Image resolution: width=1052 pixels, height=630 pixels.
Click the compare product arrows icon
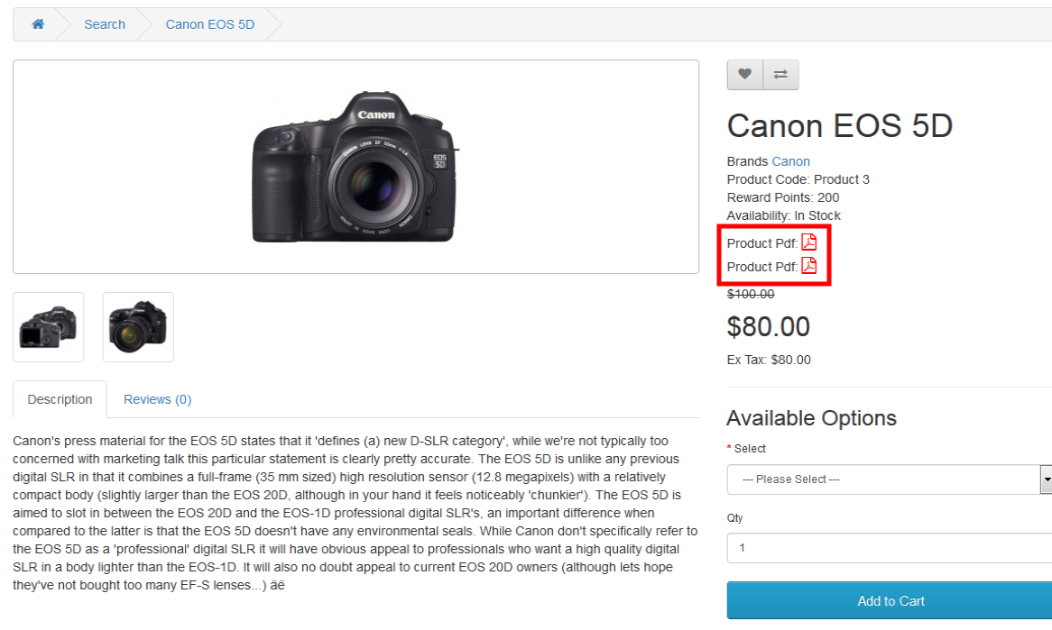pyautogui.click(x=781, y=75)
